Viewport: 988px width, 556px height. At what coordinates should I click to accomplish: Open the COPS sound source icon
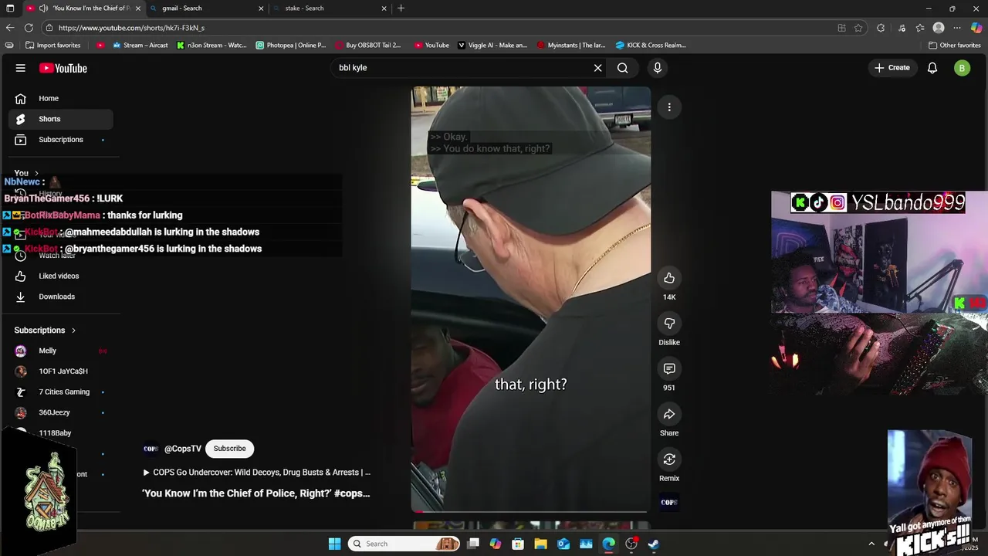(x=669, y=503)
